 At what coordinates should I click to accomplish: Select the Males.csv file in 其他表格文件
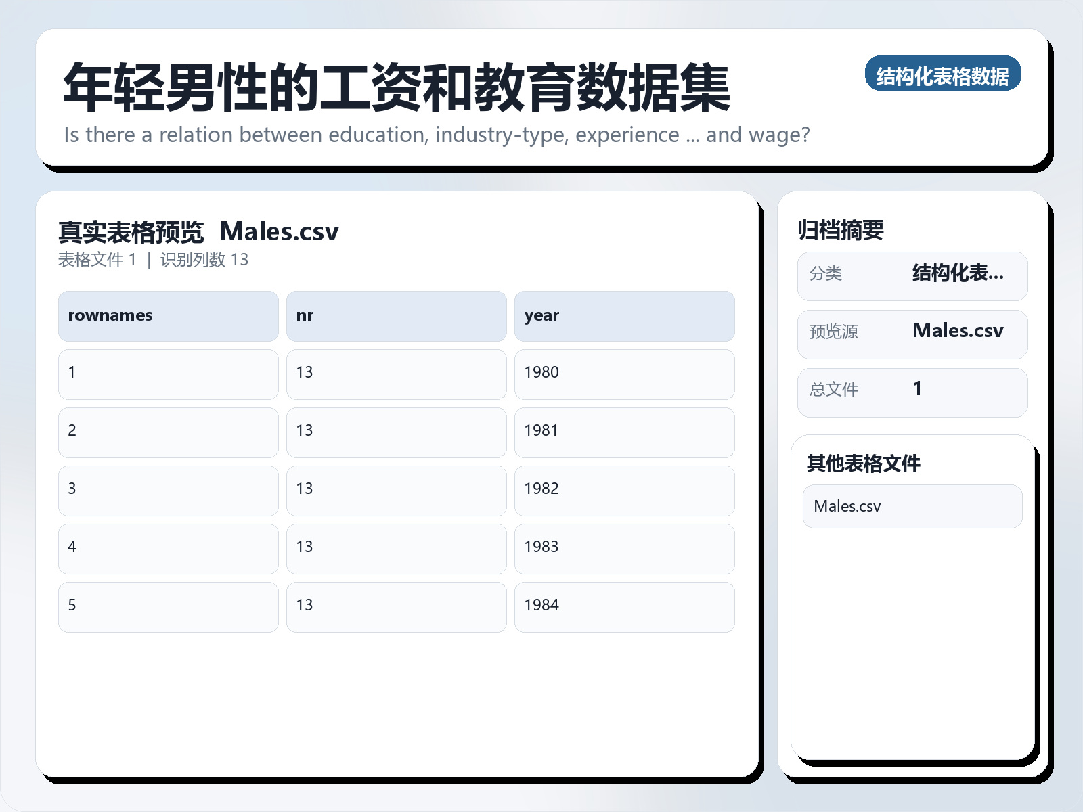[x=912, y=506]
